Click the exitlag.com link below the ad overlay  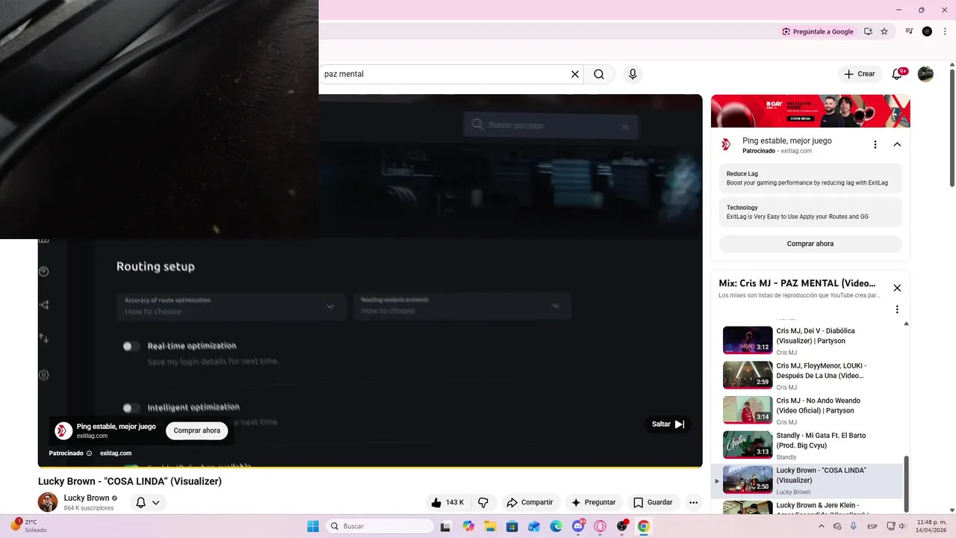(x=116, y=453)
